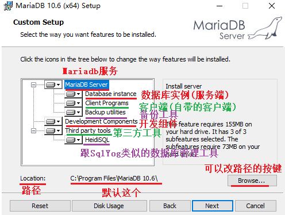Select the Third party tools item
Image resolution: width=285 pixels, height=215 pixels.
coord(88,130)
